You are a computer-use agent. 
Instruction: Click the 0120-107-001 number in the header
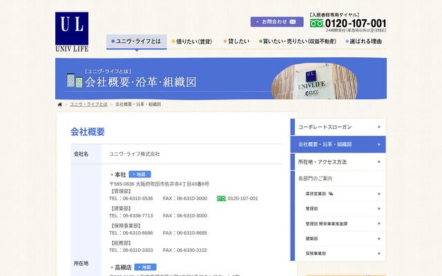356,23
